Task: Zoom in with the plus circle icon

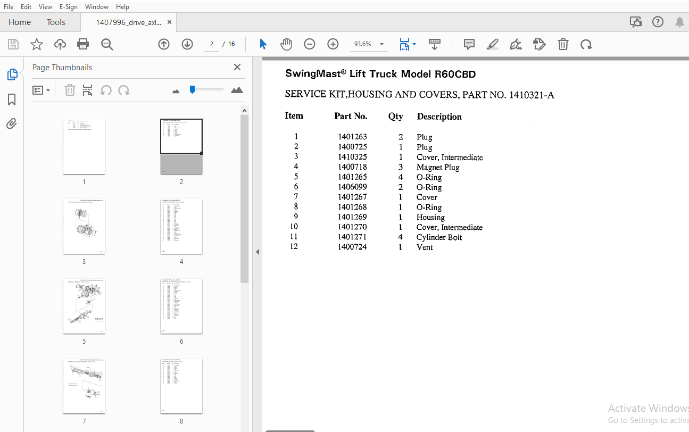Action: click(333, 44)
